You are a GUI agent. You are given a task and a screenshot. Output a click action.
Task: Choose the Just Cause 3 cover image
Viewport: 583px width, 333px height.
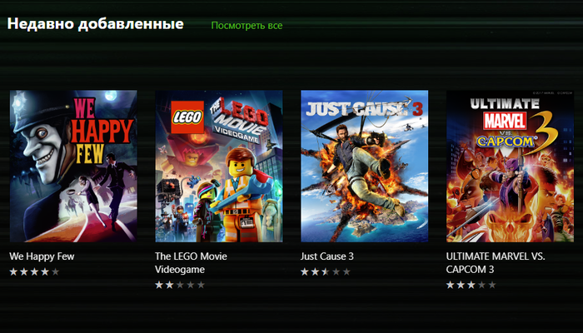click(x=365, y=166)
